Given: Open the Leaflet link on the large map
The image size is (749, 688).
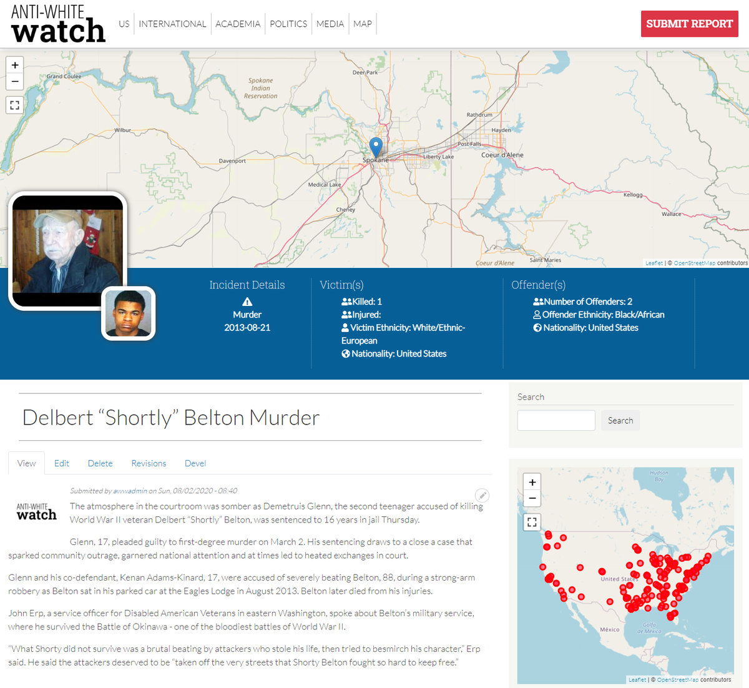Looking at the screenshot, I should click(654, 263).
